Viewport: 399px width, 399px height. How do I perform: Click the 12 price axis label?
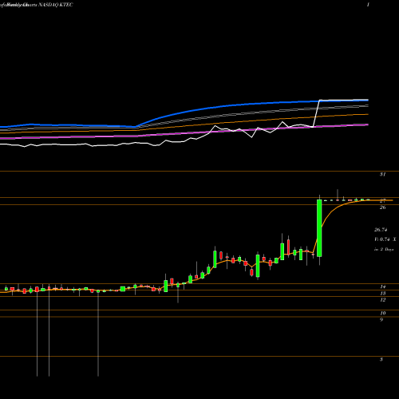click(x=382, y=300)
